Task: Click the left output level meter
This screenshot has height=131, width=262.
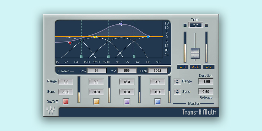Action: (185, 47)
